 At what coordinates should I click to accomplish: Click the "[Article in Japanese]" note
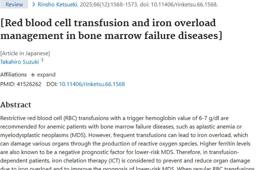click(x=25, y=53)
